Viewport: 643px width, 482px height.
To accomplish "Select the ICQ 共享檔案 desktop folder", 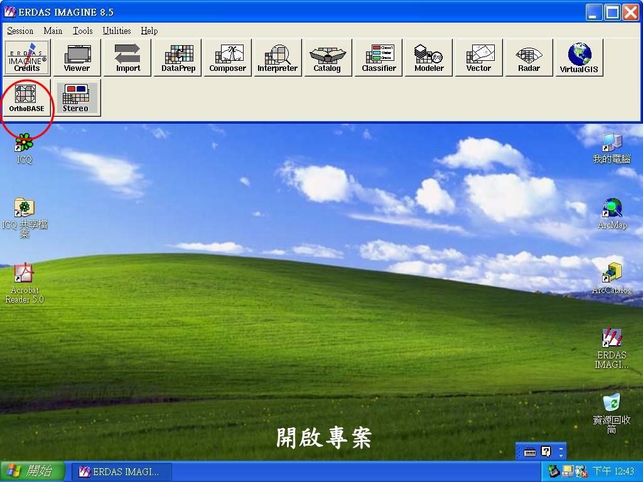I will (24, 218).
